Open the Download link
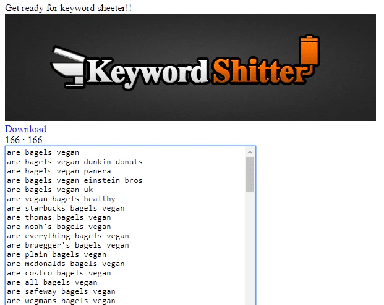384x305 pixels. [25, 129]
